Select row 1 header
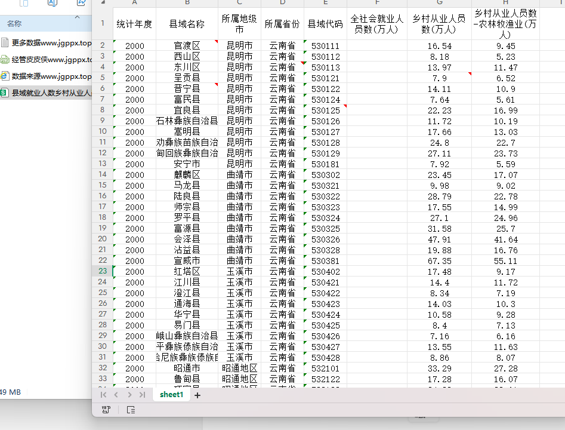 pyautogui.click(x=103, y=23)
